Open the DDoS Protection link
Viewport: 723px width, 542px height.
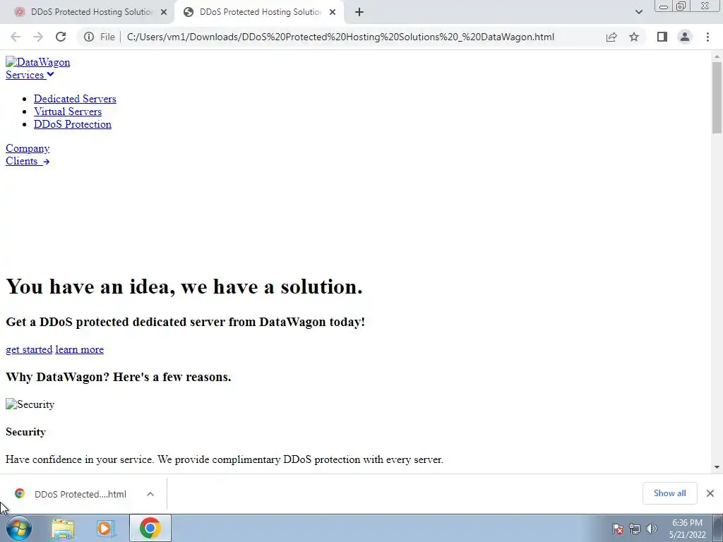tap(73, 124)
